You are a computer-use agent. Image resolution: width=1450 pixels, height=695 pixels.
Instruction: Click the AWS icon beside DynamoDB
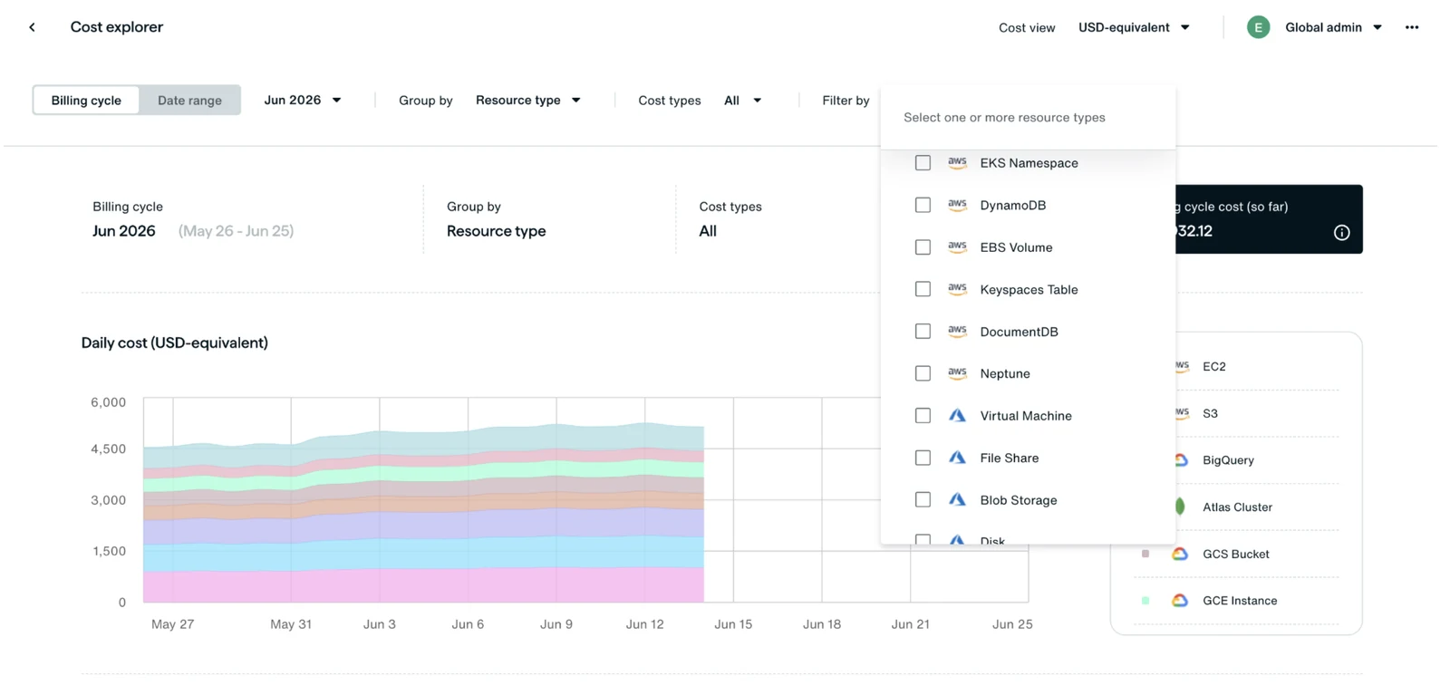957,205
